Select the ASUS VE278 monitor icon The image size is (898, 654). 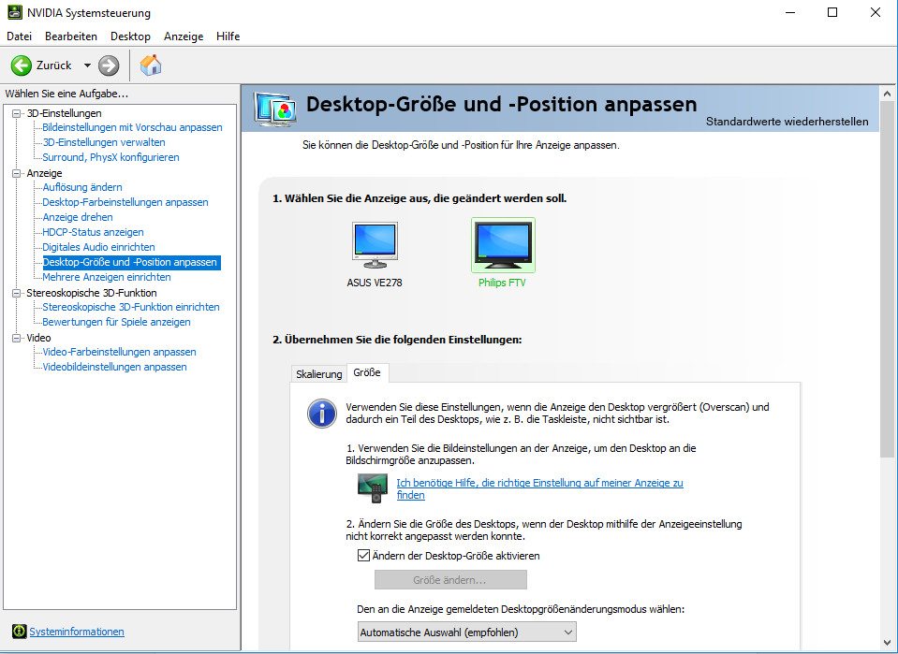tap(375, 245)
